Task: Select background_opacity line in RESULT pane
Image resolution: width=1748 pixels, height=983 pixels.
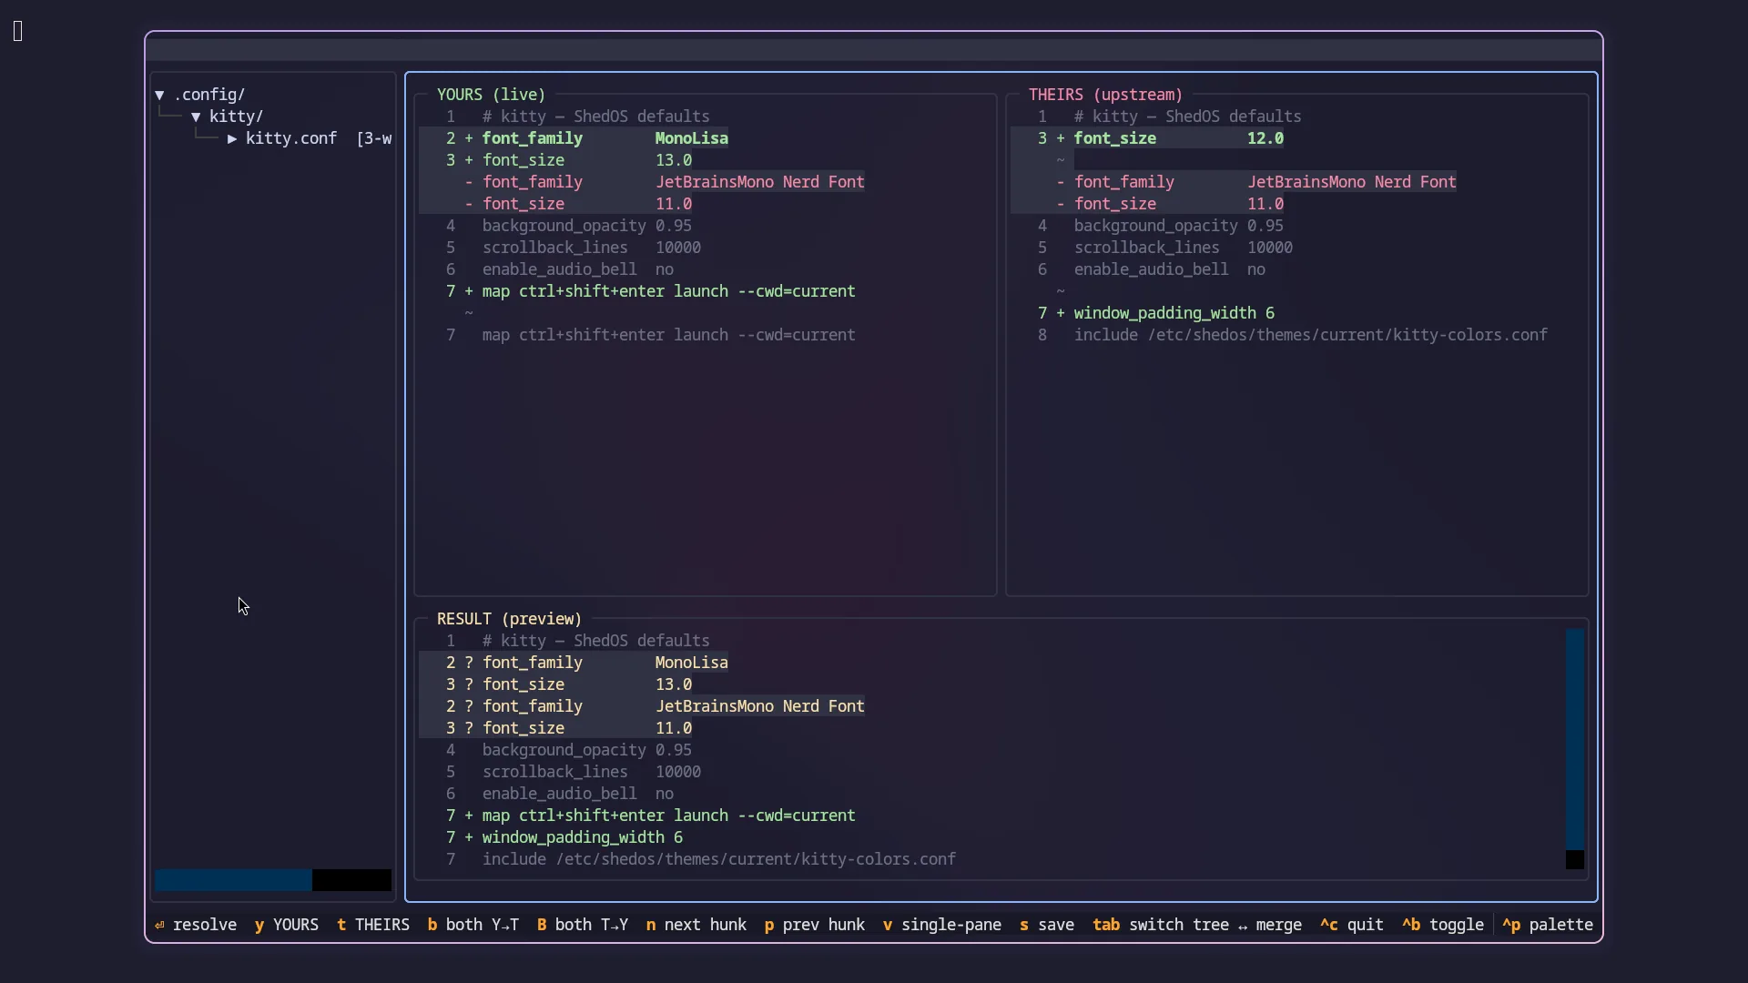Action: point(569,750)
